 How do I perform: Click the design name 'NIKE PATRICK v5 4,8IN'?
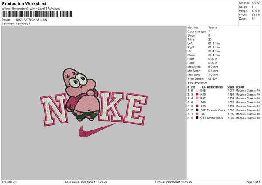click(31, 20)
